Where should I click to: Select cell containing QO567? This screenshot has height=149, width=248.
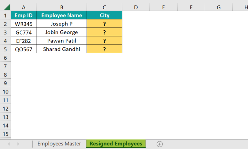pos(24,49)
